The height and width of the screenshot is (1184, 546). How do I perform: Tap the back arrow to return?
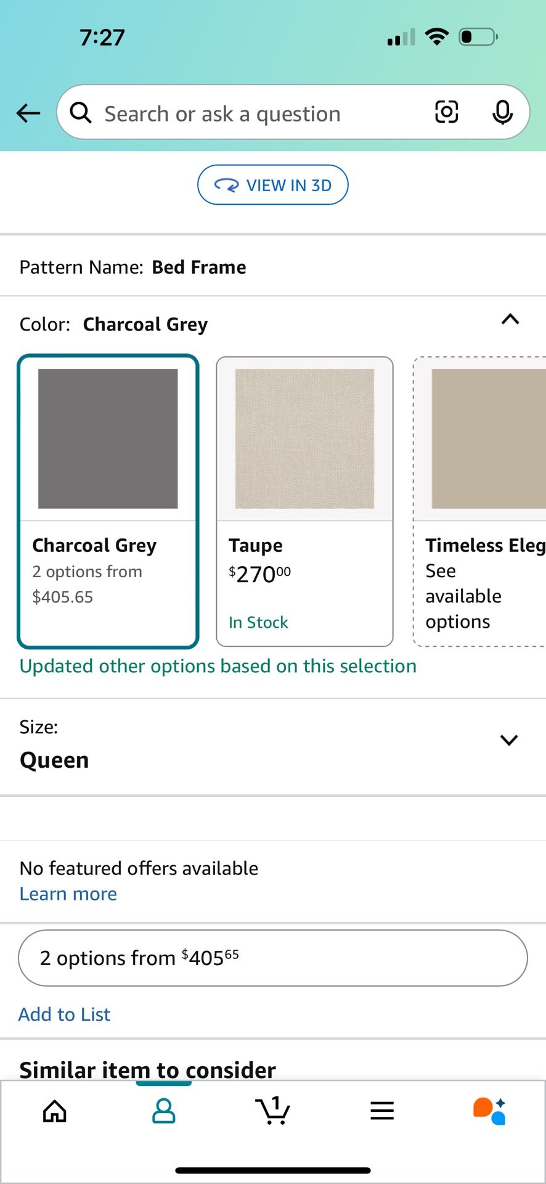coord(27,113)
